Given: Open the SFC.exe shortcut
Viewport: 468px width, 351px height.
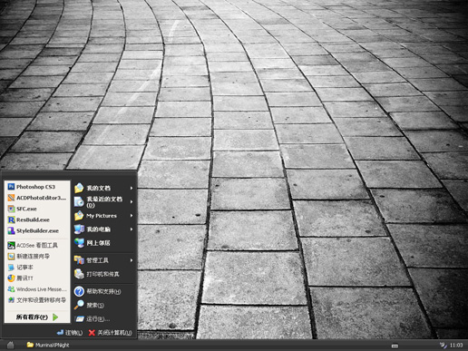Looking at the screenshot, I should (37, 209).
